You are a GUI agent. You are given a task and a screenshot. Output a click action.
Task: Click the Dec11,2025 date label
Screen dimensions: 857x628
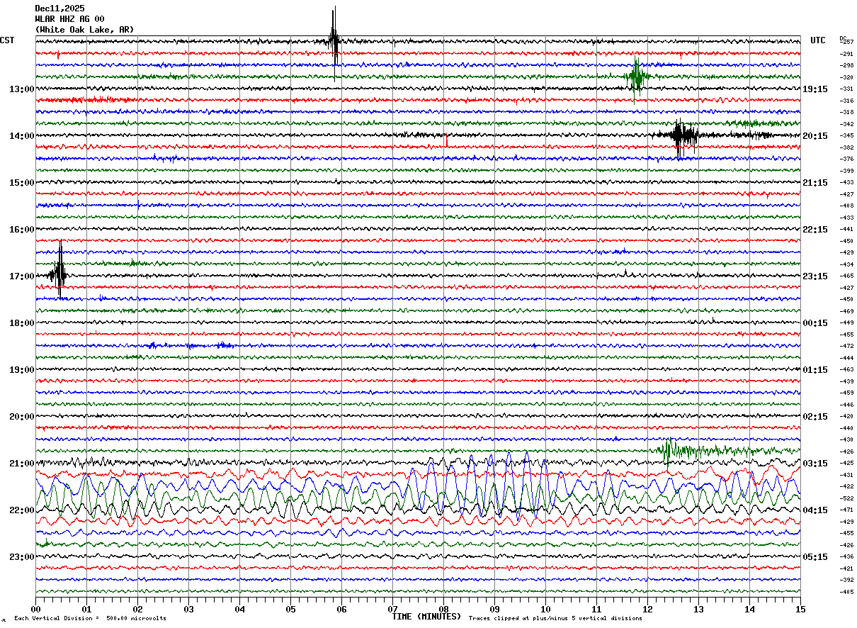click(59, 9)
